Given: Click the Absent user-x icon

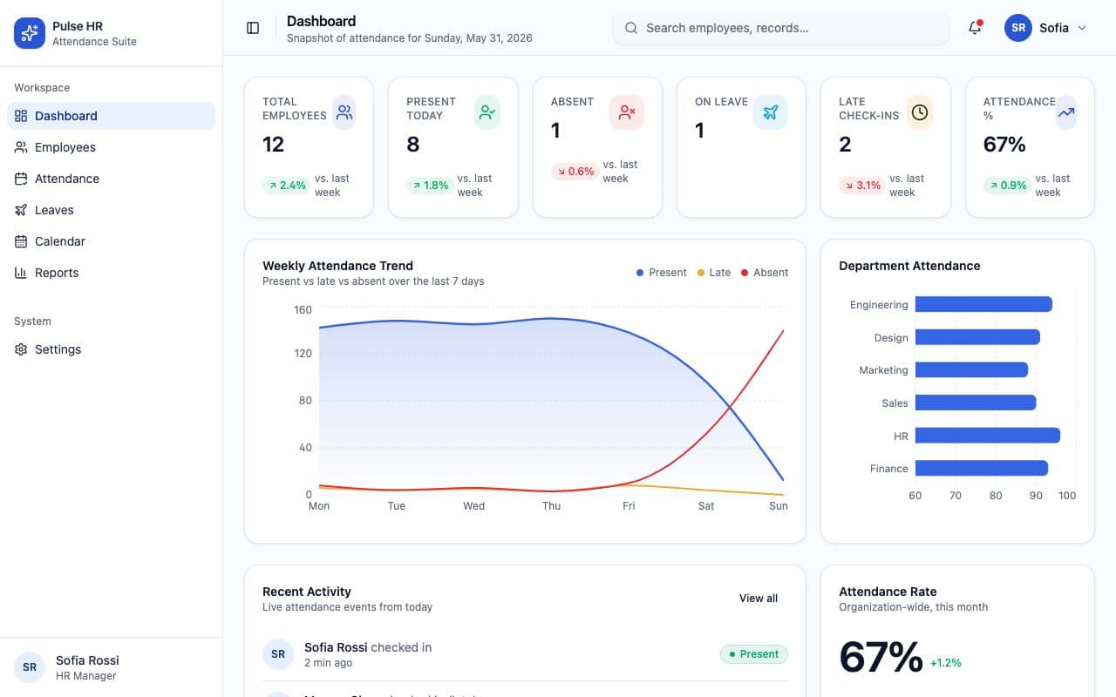Looking at the screenshot, I should [627, 112].
